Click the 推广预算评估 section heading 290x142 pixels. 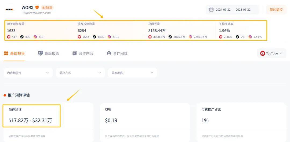(19, 95)
